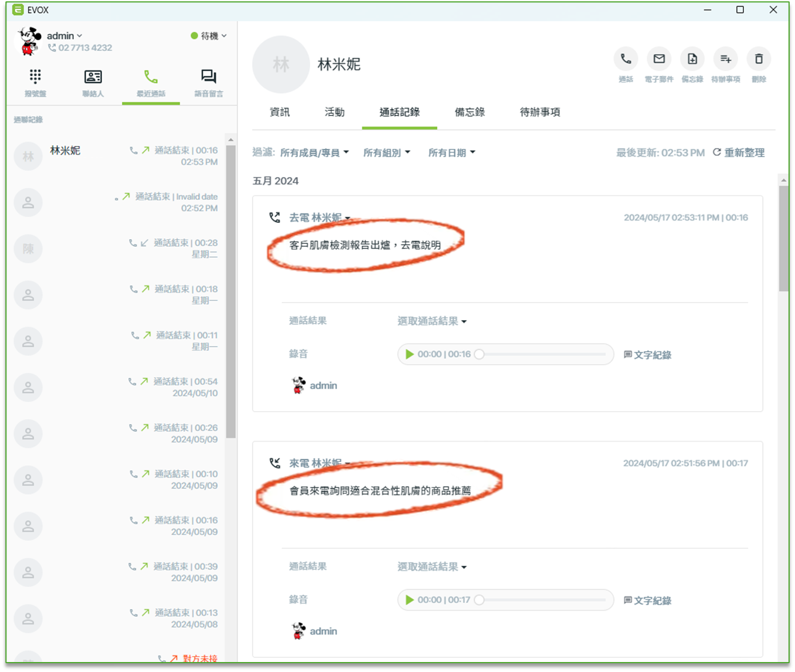Click timestamp 2024/05/17 02:51:56 PM
This screenshot has height=672, width=795.
(671, 463)
